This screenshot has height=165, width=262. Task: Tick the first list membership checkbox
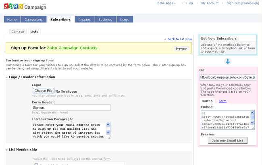pos(36,164)
